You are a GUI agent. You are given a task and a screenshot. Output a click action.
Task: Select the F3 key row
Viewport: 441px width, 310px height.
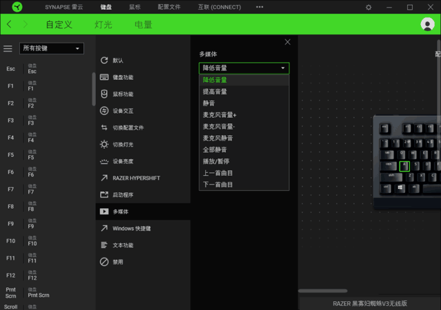[x=46, y=121]
